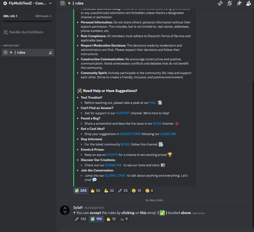Open the threads icon in channel header
Screen dimensions: 254x232
click(x=220, y=3)
